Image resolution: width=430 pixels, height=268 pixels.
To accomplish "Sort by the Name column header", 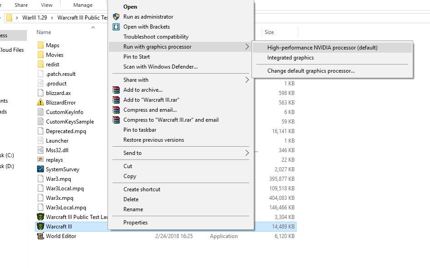I will pyautogui.click(x=44, y=32).
